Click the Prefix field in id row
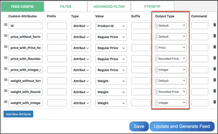218x134 pixels. [x=57, y=26]
